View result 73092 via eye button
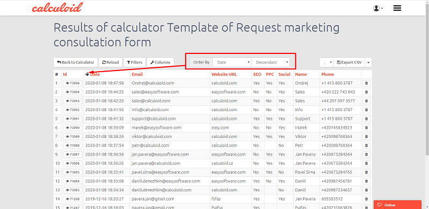The height and width of the screenshot is (209, 429). (72, 110)
